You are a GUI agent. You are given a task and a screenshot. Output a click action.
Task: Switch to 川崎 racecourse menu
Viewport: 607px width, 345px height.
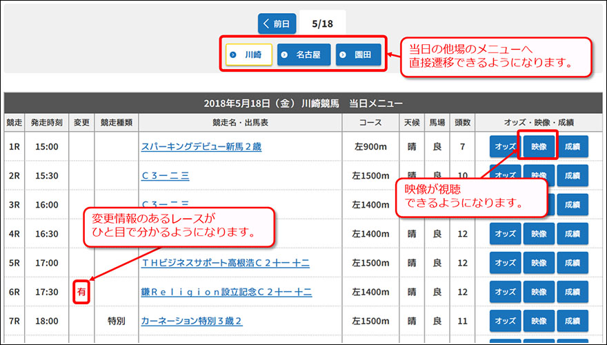[x=249, y=55]
